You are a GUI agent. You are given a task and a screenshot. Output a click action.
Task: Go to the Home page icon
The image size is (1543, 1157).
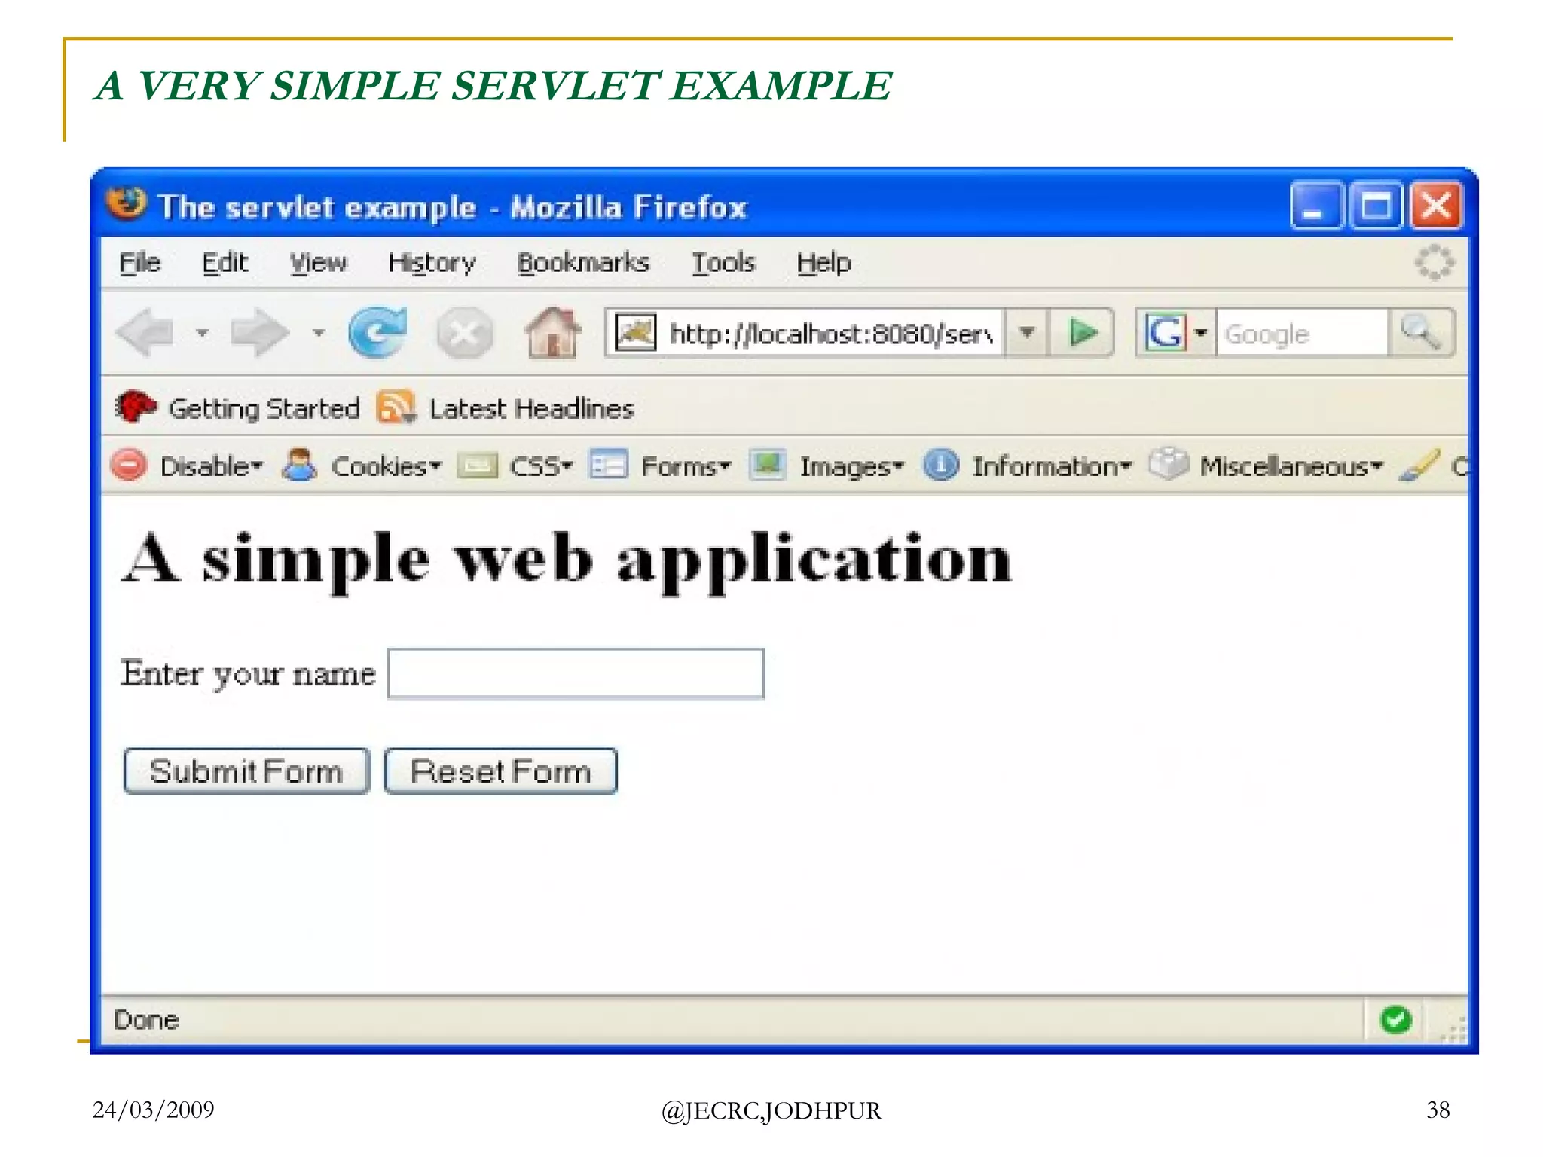pos(552,332)
